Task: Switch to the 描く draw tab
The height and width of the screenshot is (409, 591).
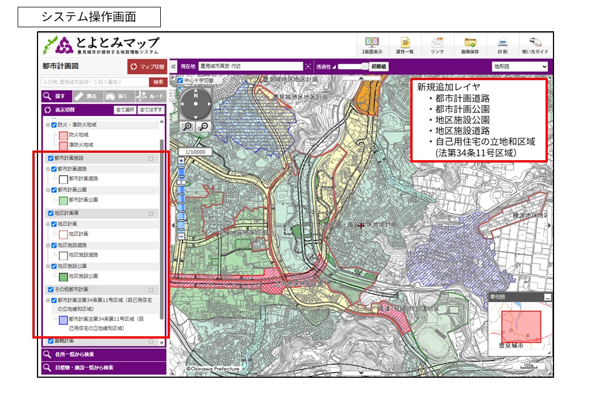Action: [x=118, y=96]
